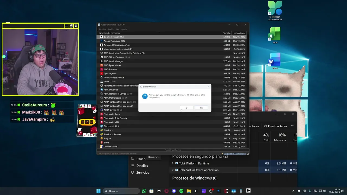The image size is (347, 195).
Task: Close the 3D Effect Uninstall dialog
Action: coord(208,87)
